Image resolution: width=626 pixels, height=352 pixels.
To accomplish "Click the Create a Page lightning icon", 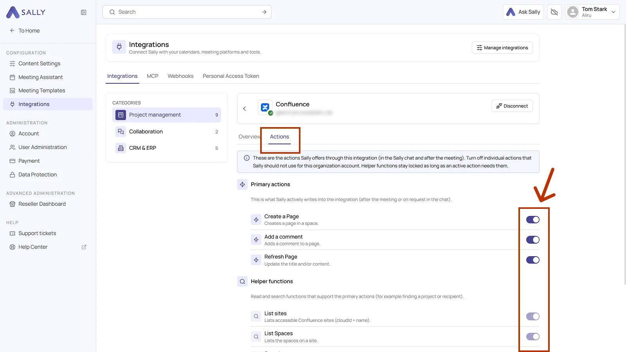I will [256, 220].
